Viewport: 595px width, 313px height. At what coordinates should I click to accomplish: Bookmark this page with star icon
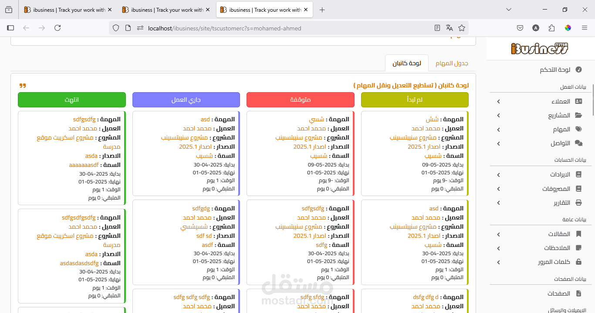(462, 28)
